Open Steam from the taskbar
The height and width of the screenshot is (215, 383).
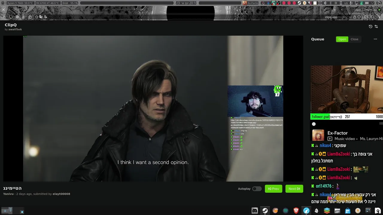[x=265, y=211]
